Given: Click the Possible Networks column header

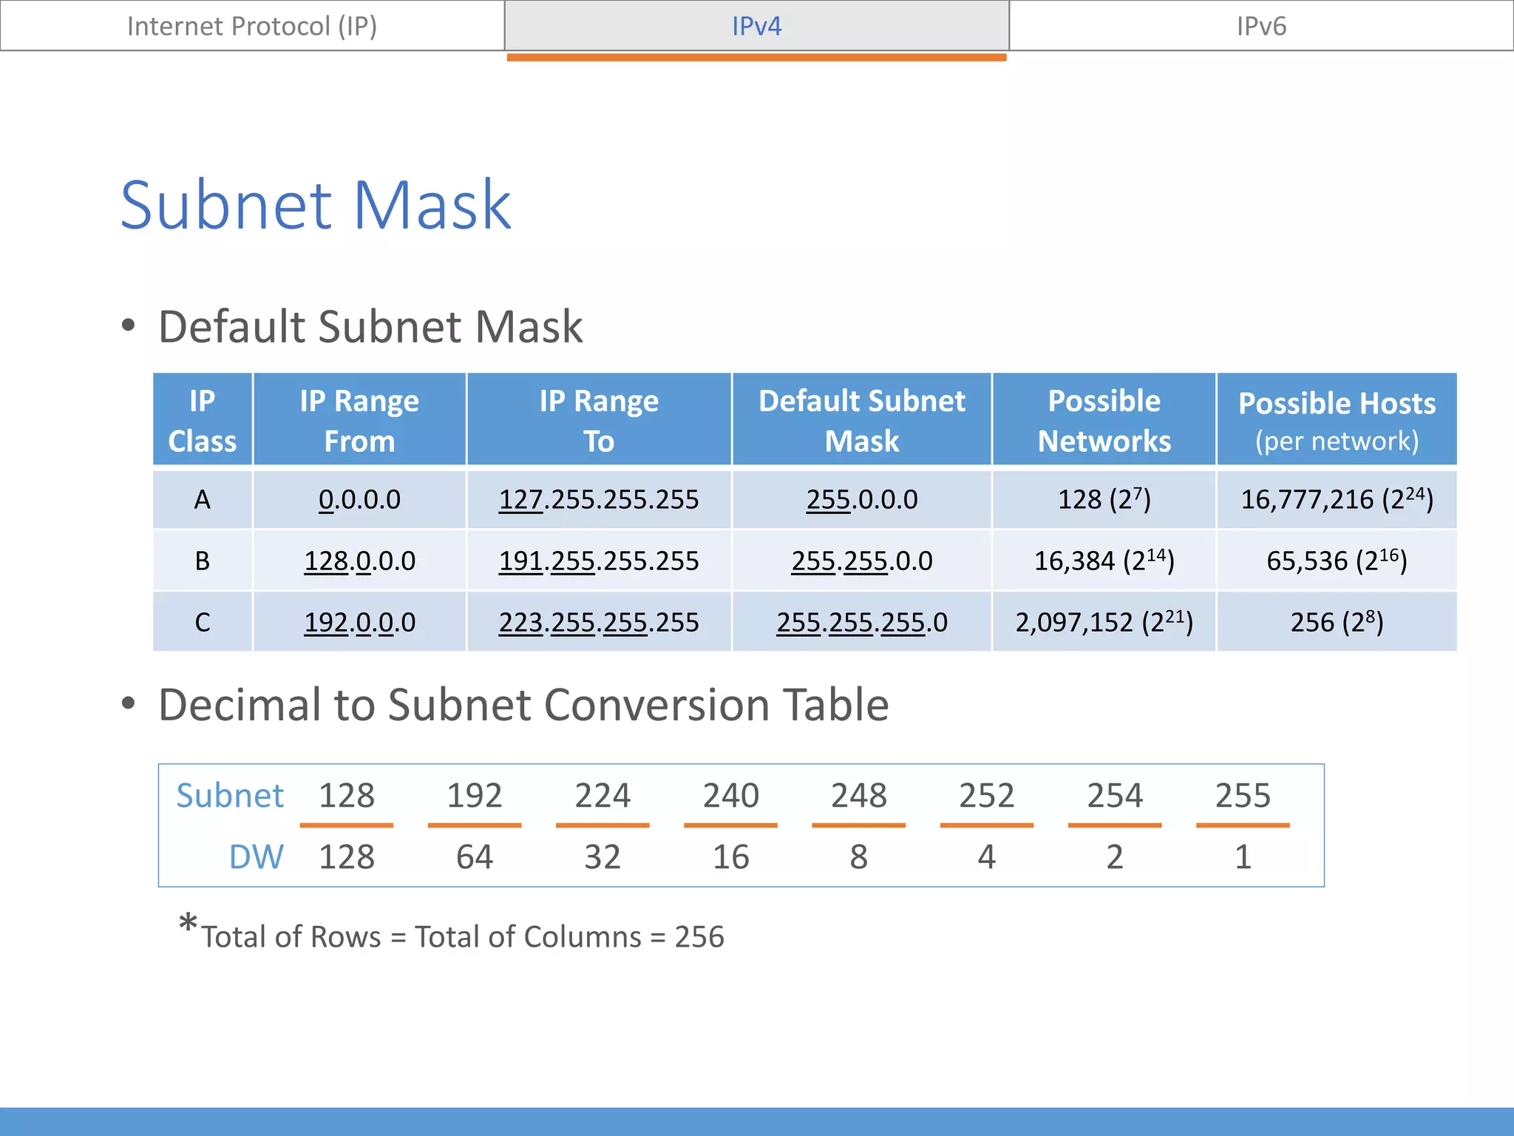Looking at the screenshot, I should tap(1104, 420).
